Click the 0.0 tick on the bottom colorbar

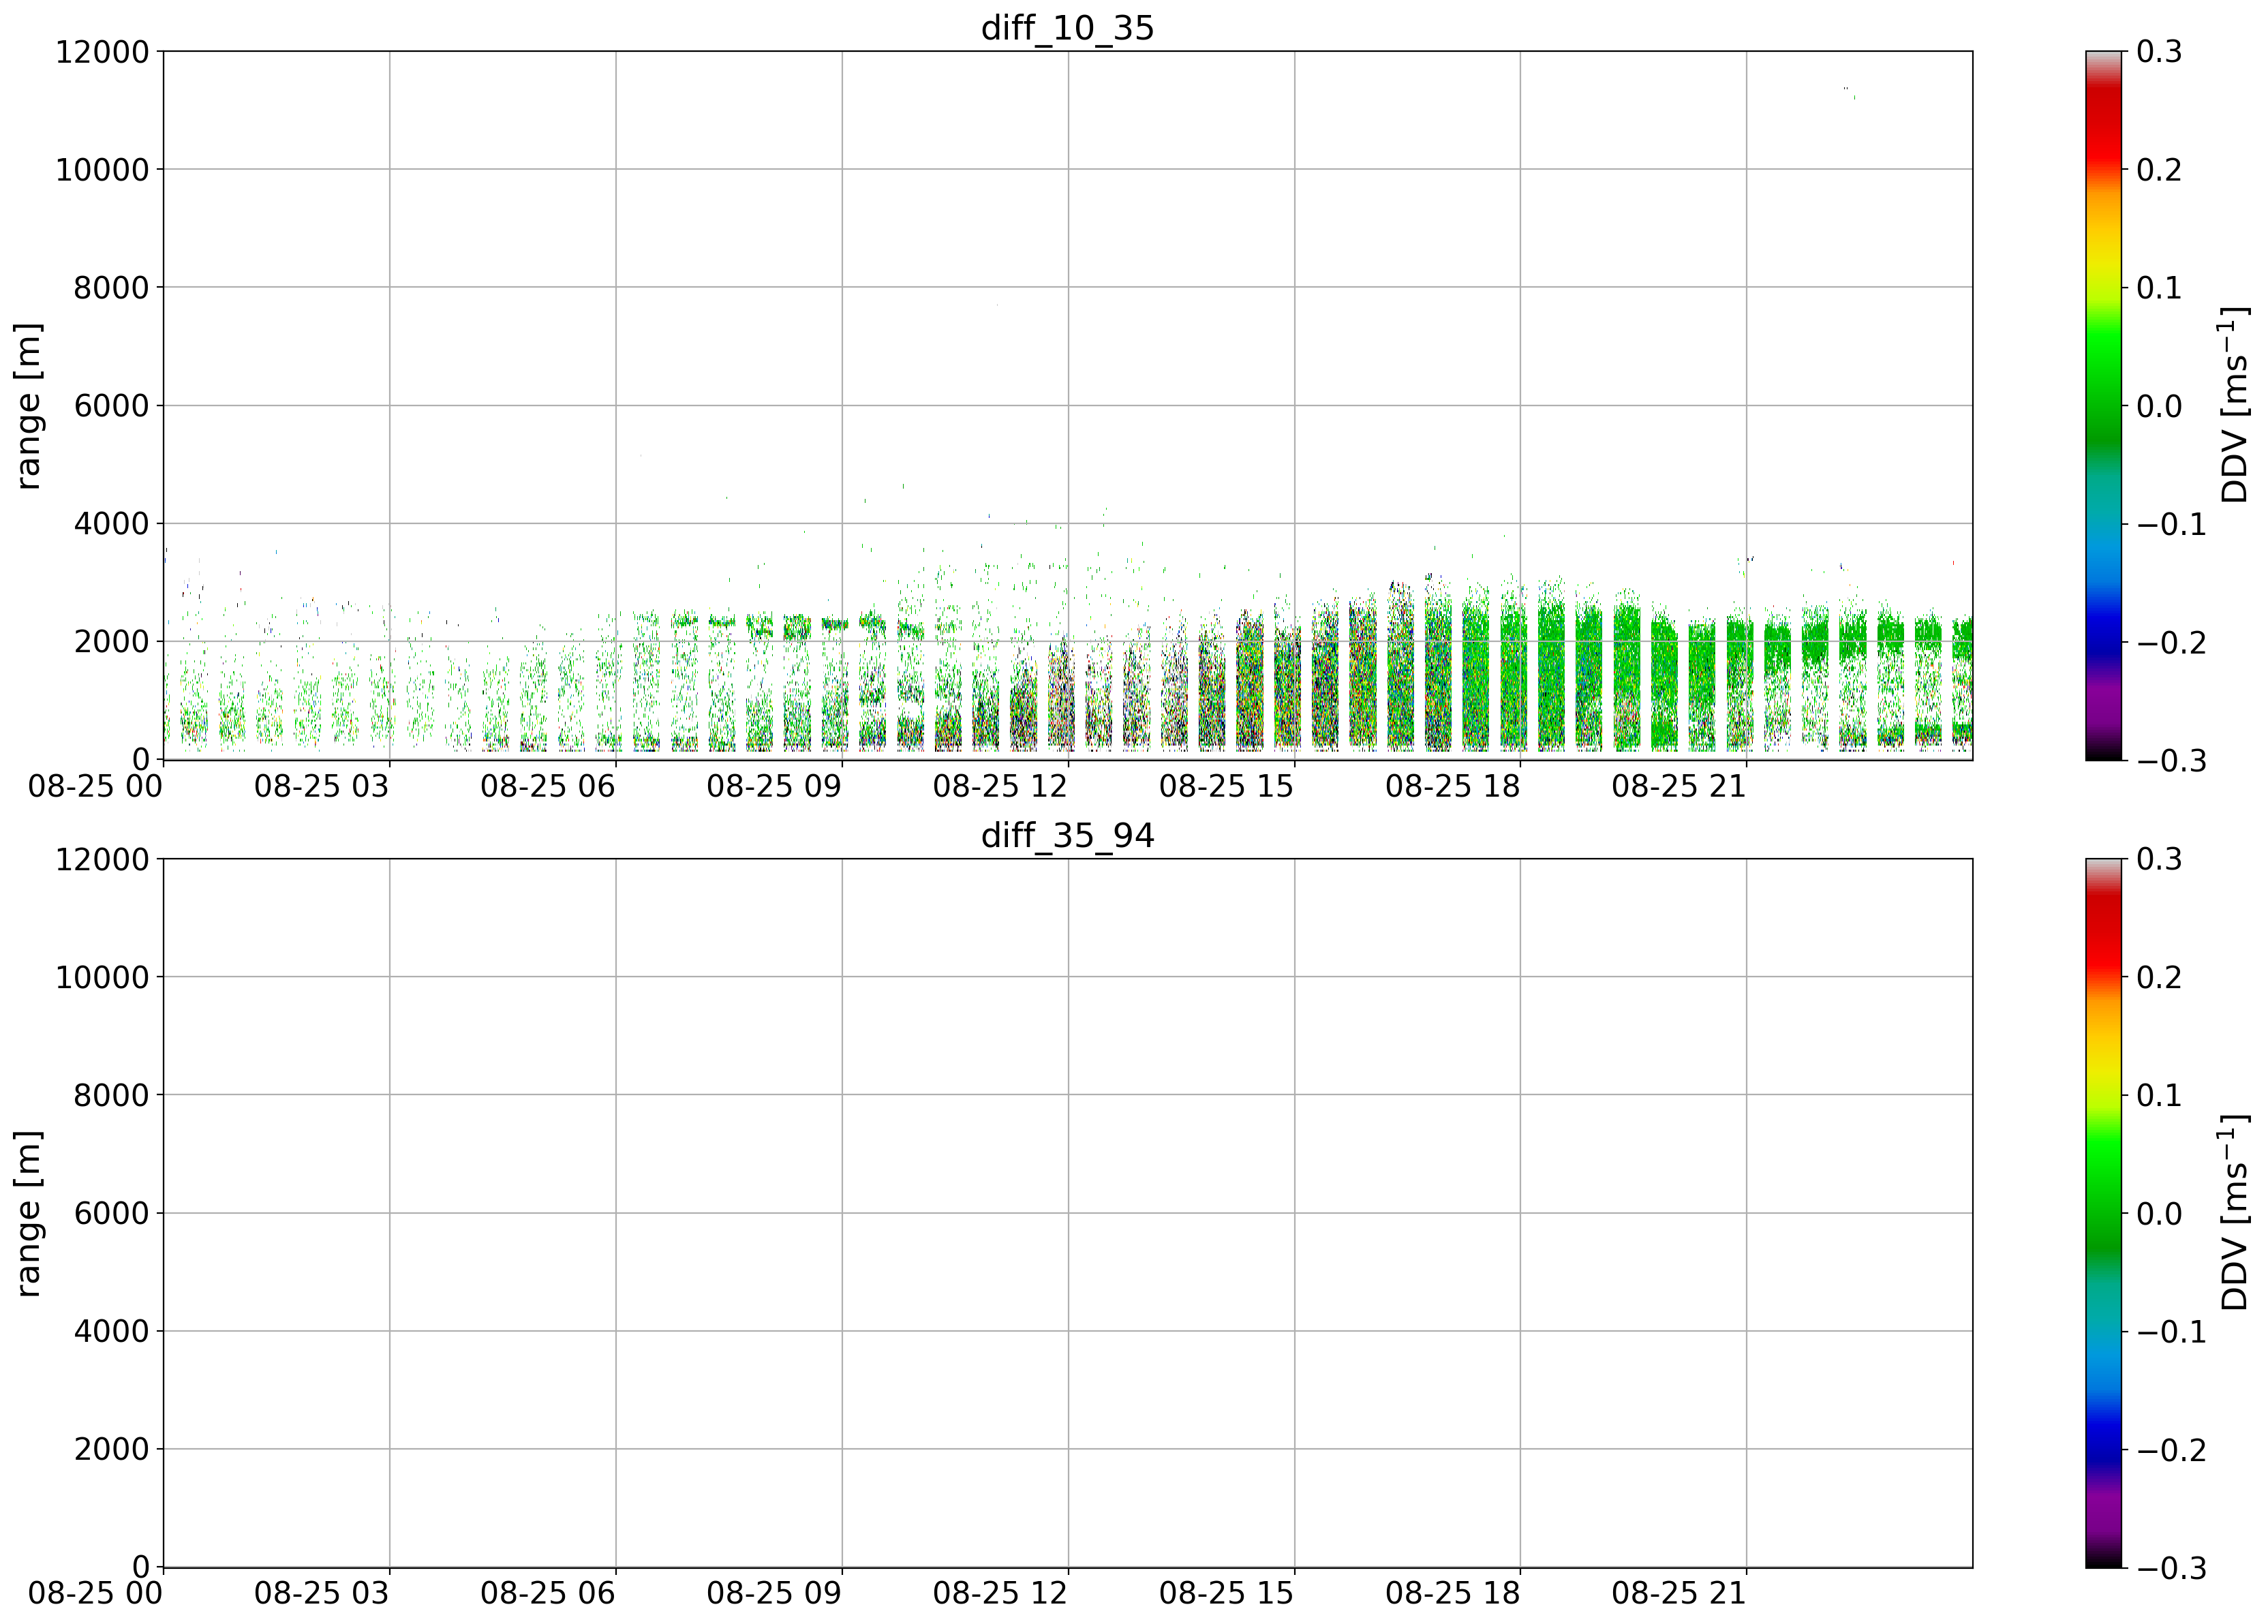(2160, 1213)
